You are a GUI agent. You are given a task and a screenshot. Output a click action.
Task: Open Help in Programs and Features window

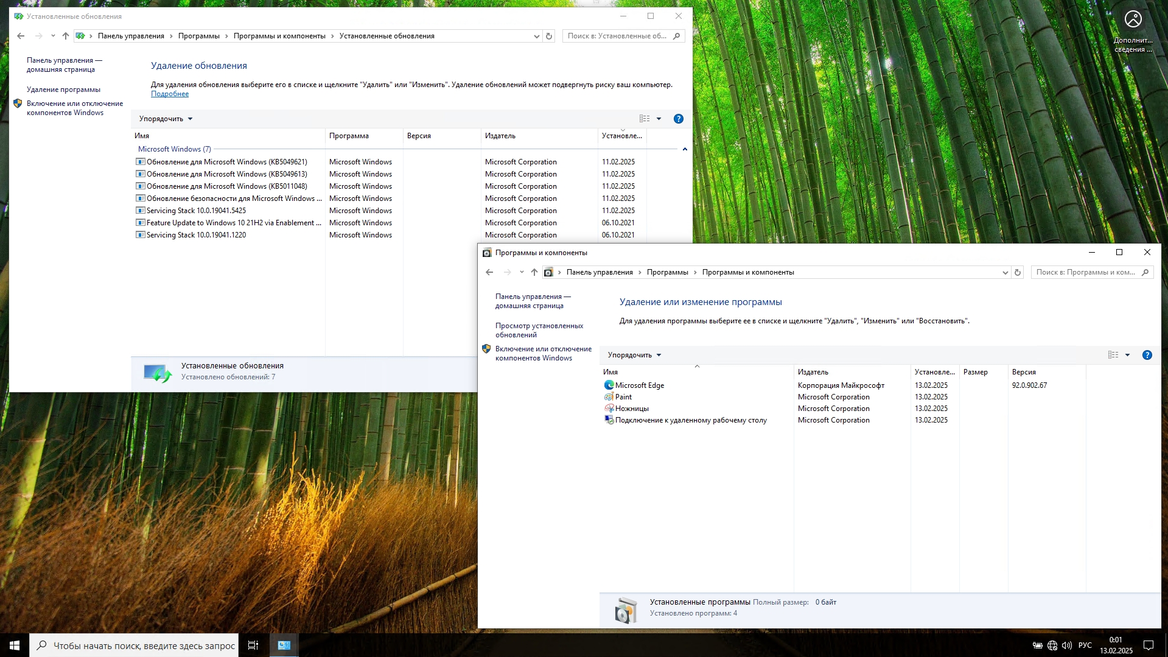pos(1147,355)
